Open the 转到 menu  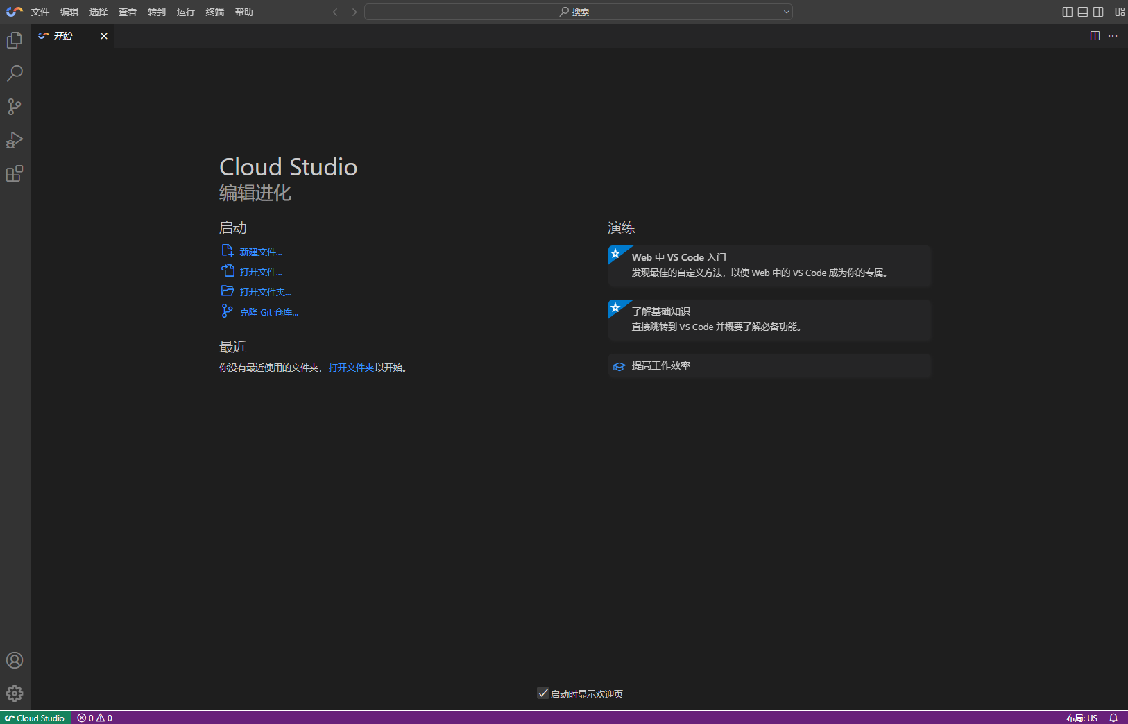point(157,12)
